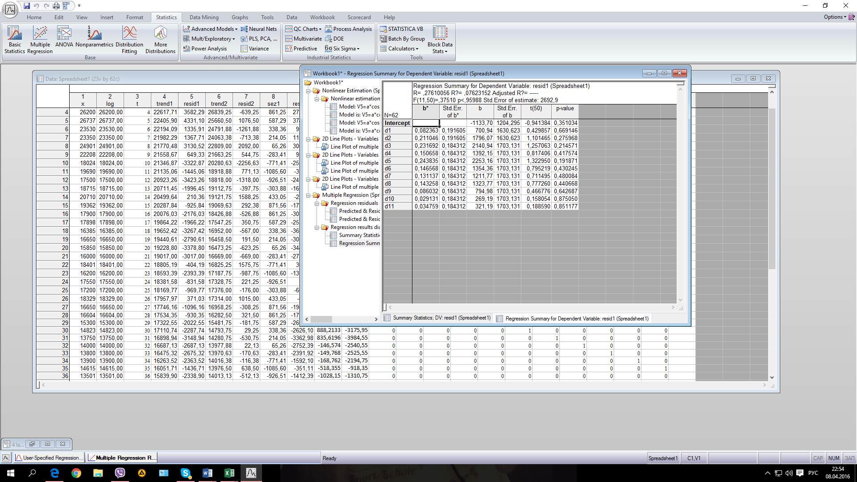Open the Graphs ribbon tab

[x=240, y=17]
